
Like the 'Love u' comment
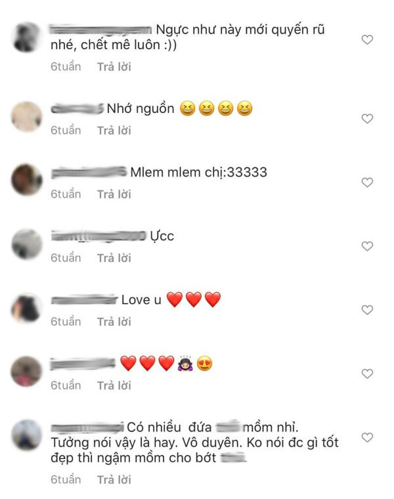(367, 310)
